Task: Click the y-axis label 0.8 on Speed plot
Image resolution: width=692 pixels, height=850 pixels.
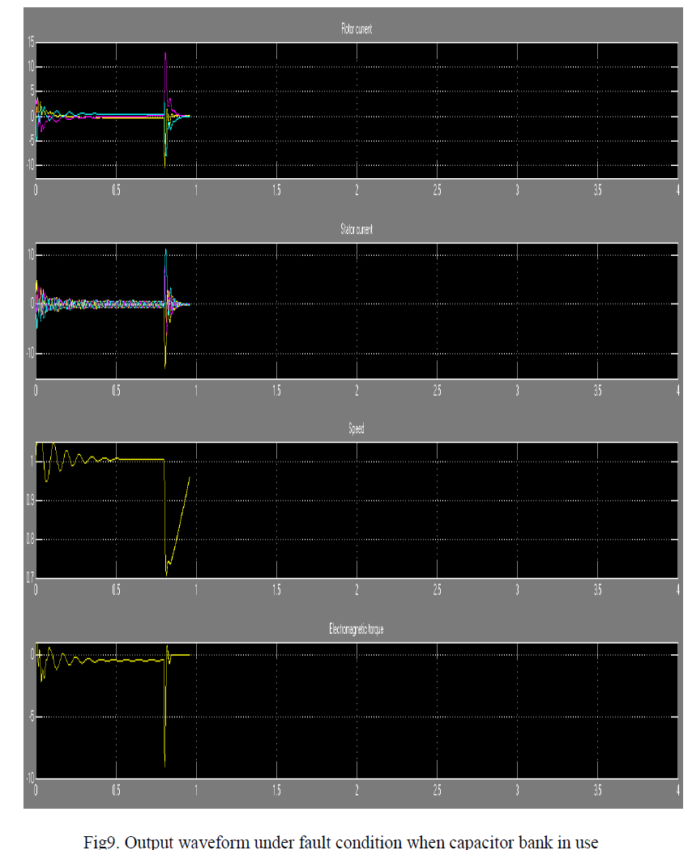Action: [x=28, y=539]
